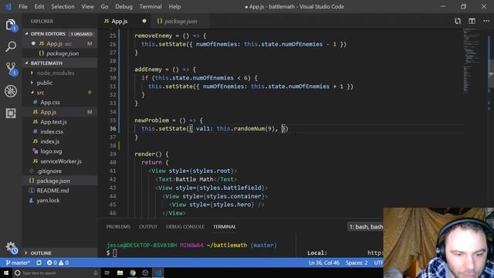This screenshot has height=278, width=494.
Task: Open the Go menu
Action: 105,7
